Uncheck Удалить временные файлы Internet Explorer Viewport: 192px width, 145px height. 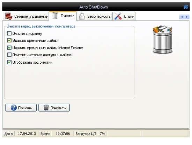(9, 48)
